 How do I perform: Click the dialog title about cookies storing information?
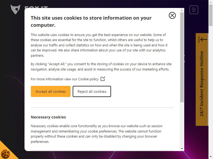(x=91, y=21)
